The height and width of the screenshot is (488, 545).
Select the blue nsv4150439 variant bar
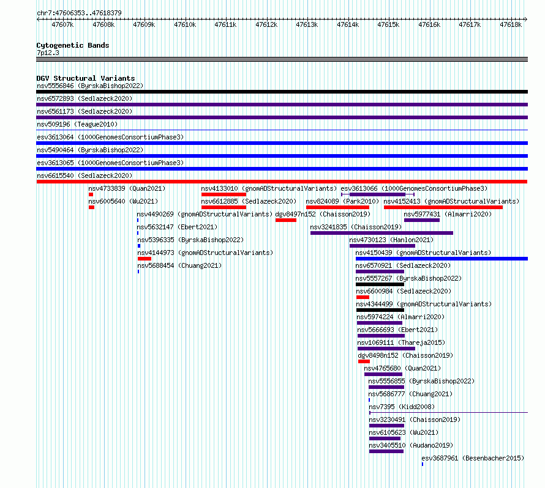point(442,259)
